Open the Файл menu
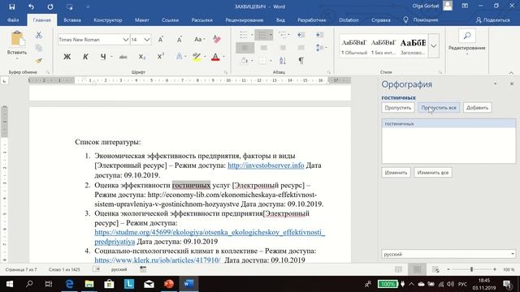Screen dimensions: 520x292 [x=13, y=20]
